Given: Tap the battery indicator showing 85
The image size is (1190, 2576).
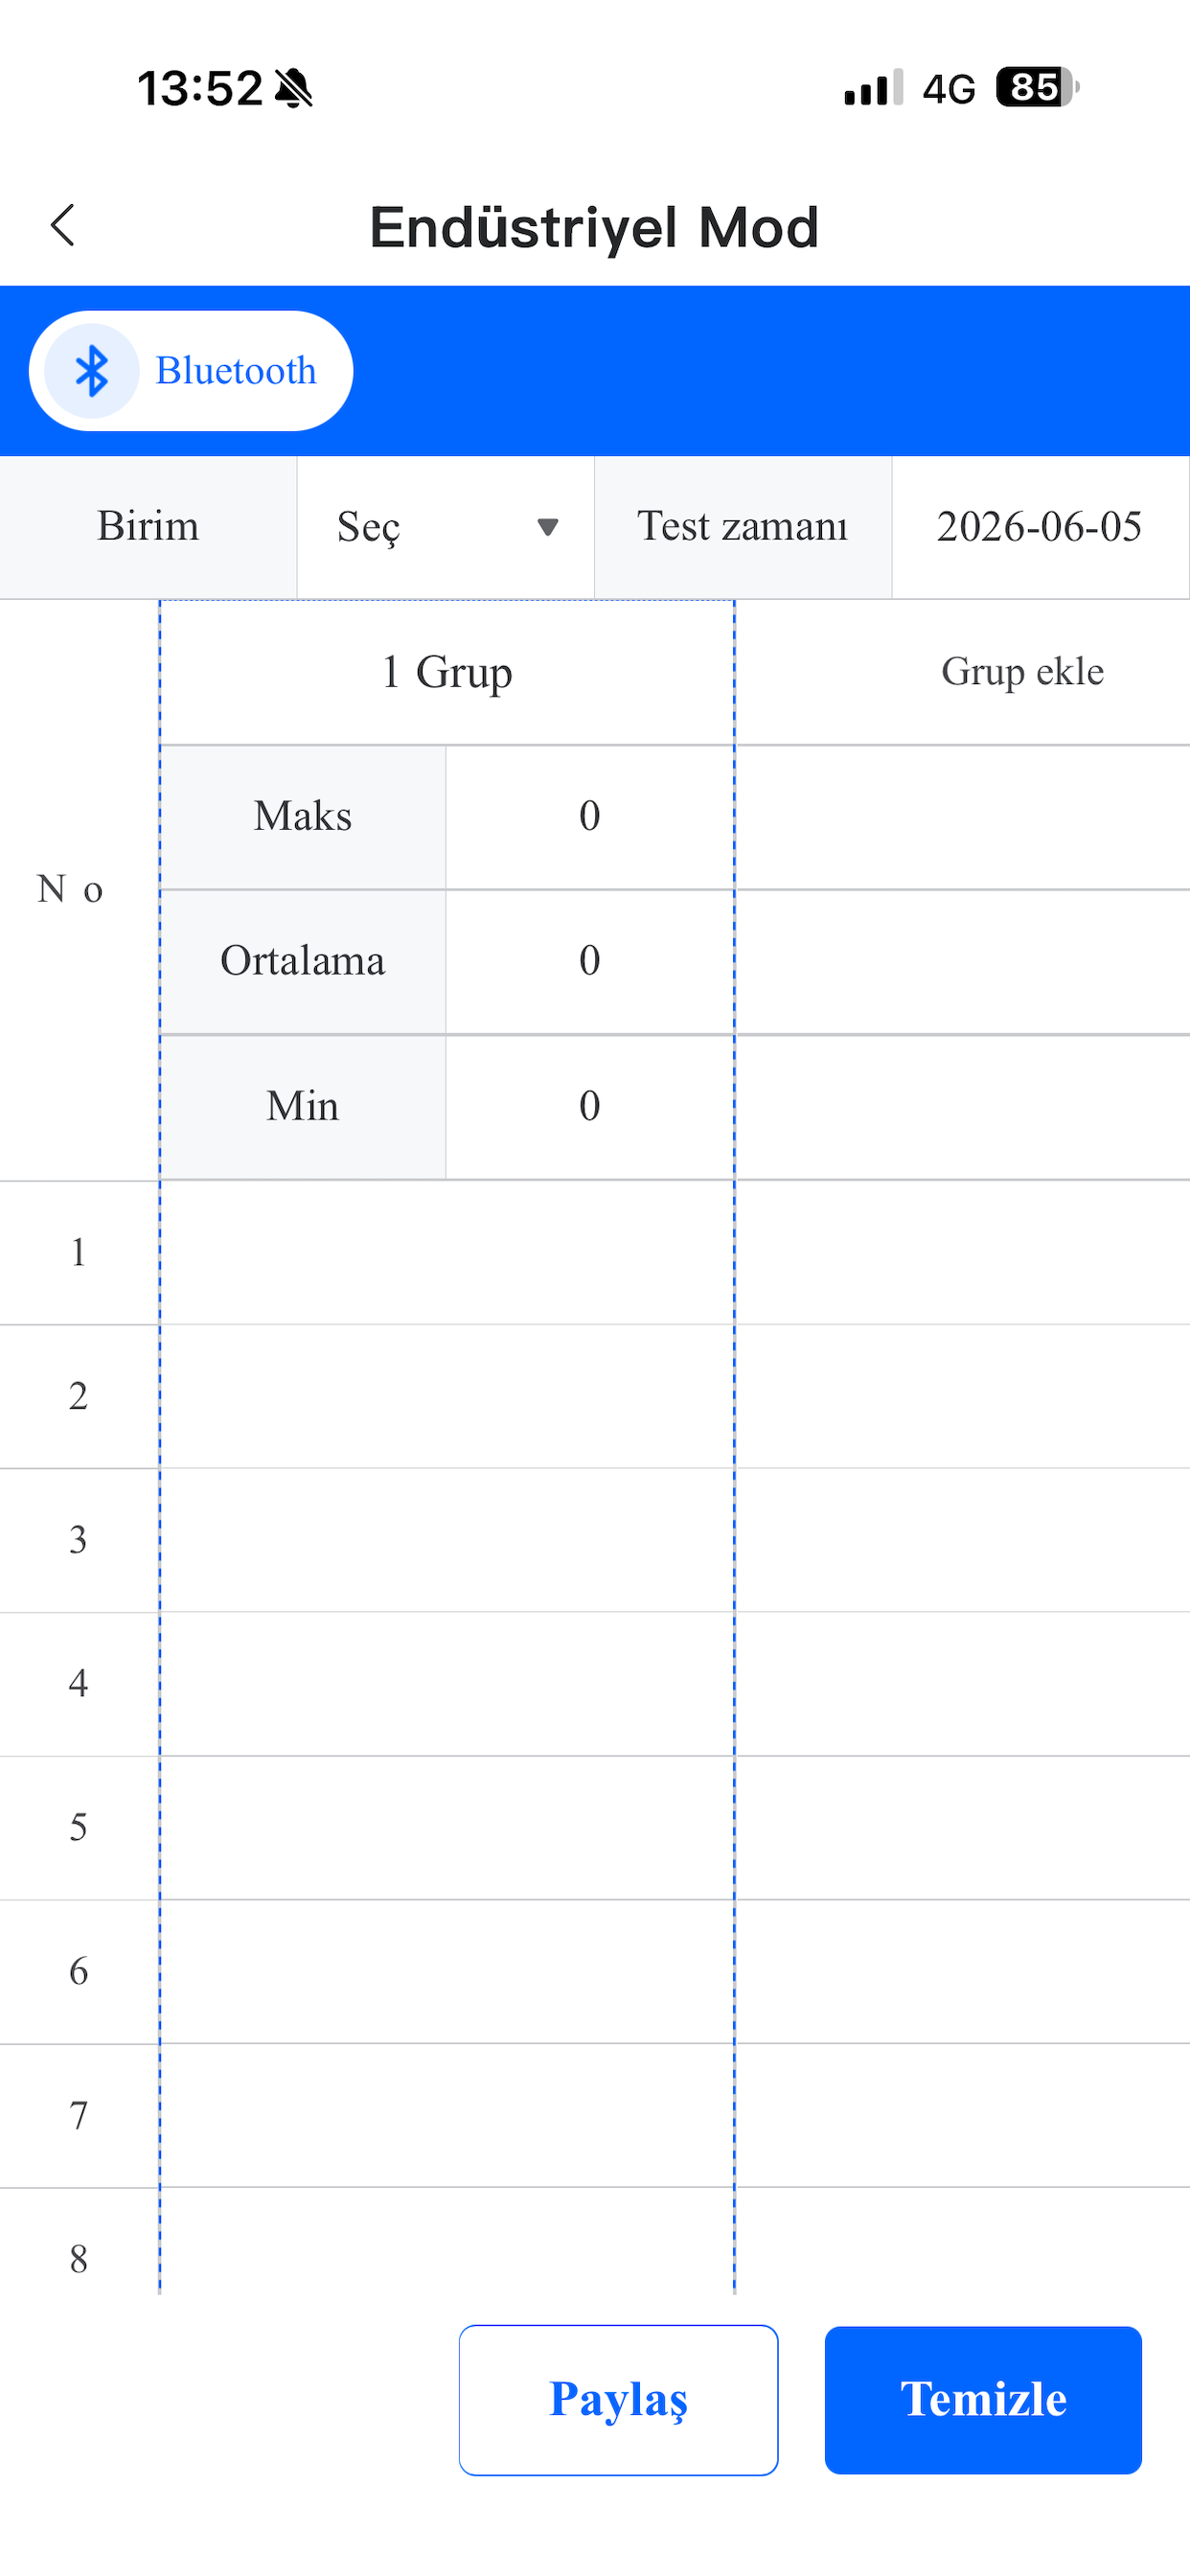Looking at the screenshot, I should click(1037, 87).
